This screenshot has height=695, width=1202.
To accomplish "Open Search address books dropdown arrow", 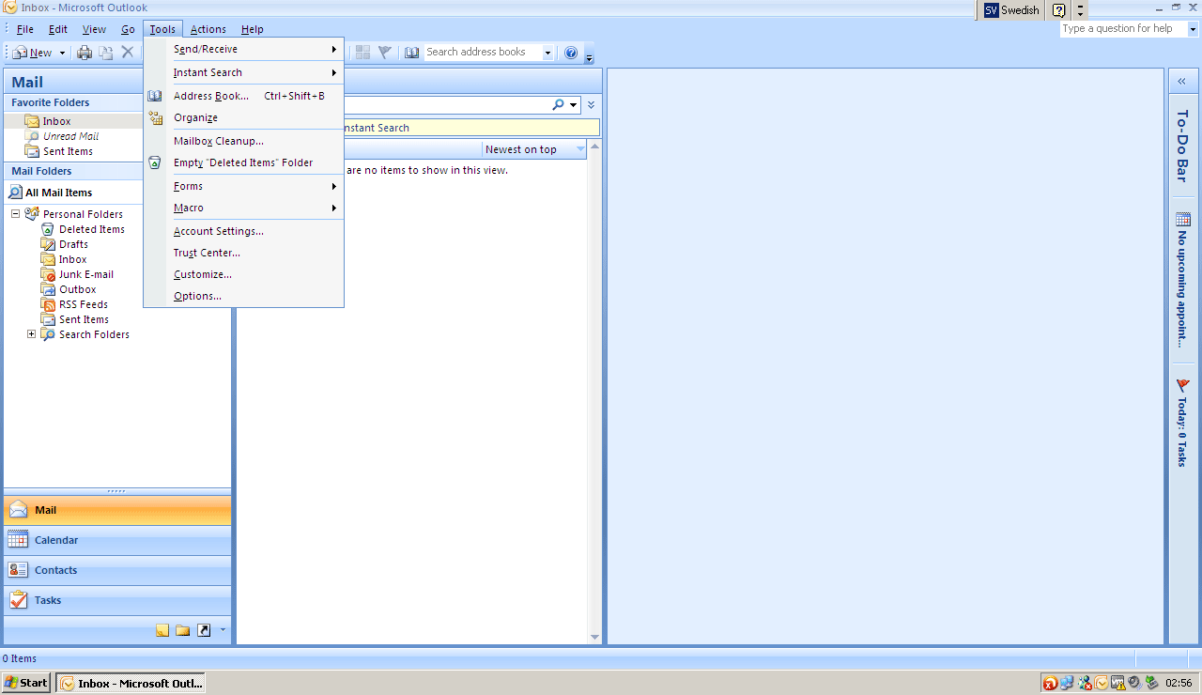I will pyautogui.click(x=548, y=53).
